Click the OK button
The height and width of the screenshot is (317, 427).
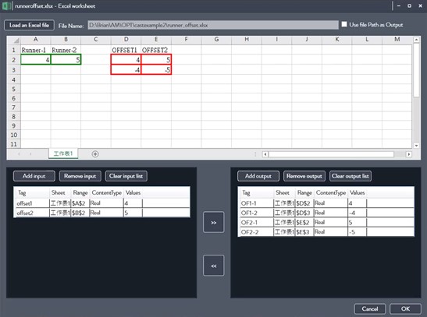(x=405, y=308)
